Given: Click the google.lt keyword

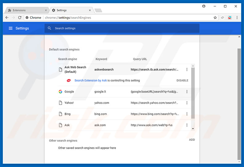Looking at the screenshot, I should 100,92.
